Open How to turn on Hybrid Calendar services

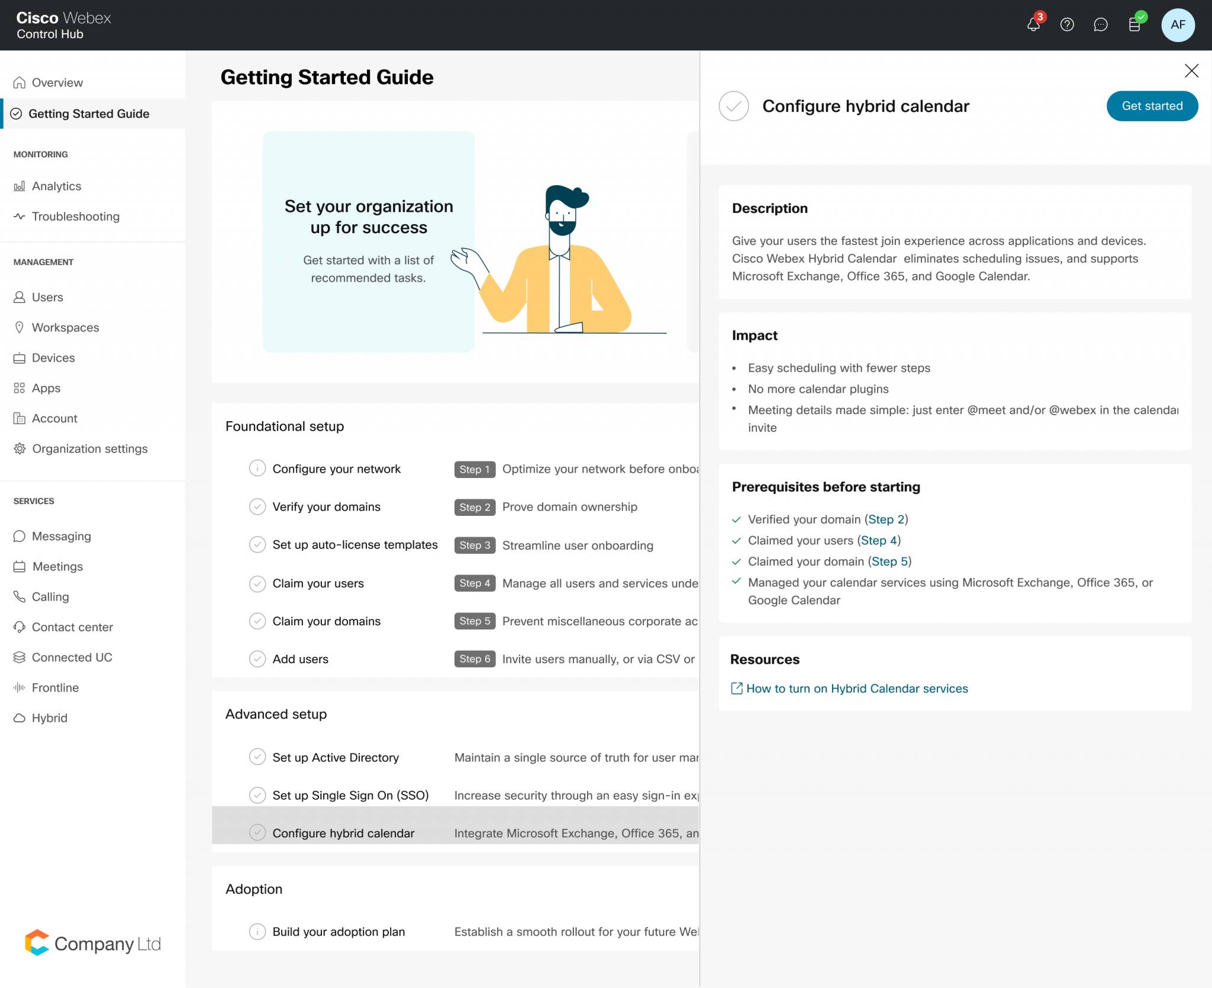click(x=857, y=688)
